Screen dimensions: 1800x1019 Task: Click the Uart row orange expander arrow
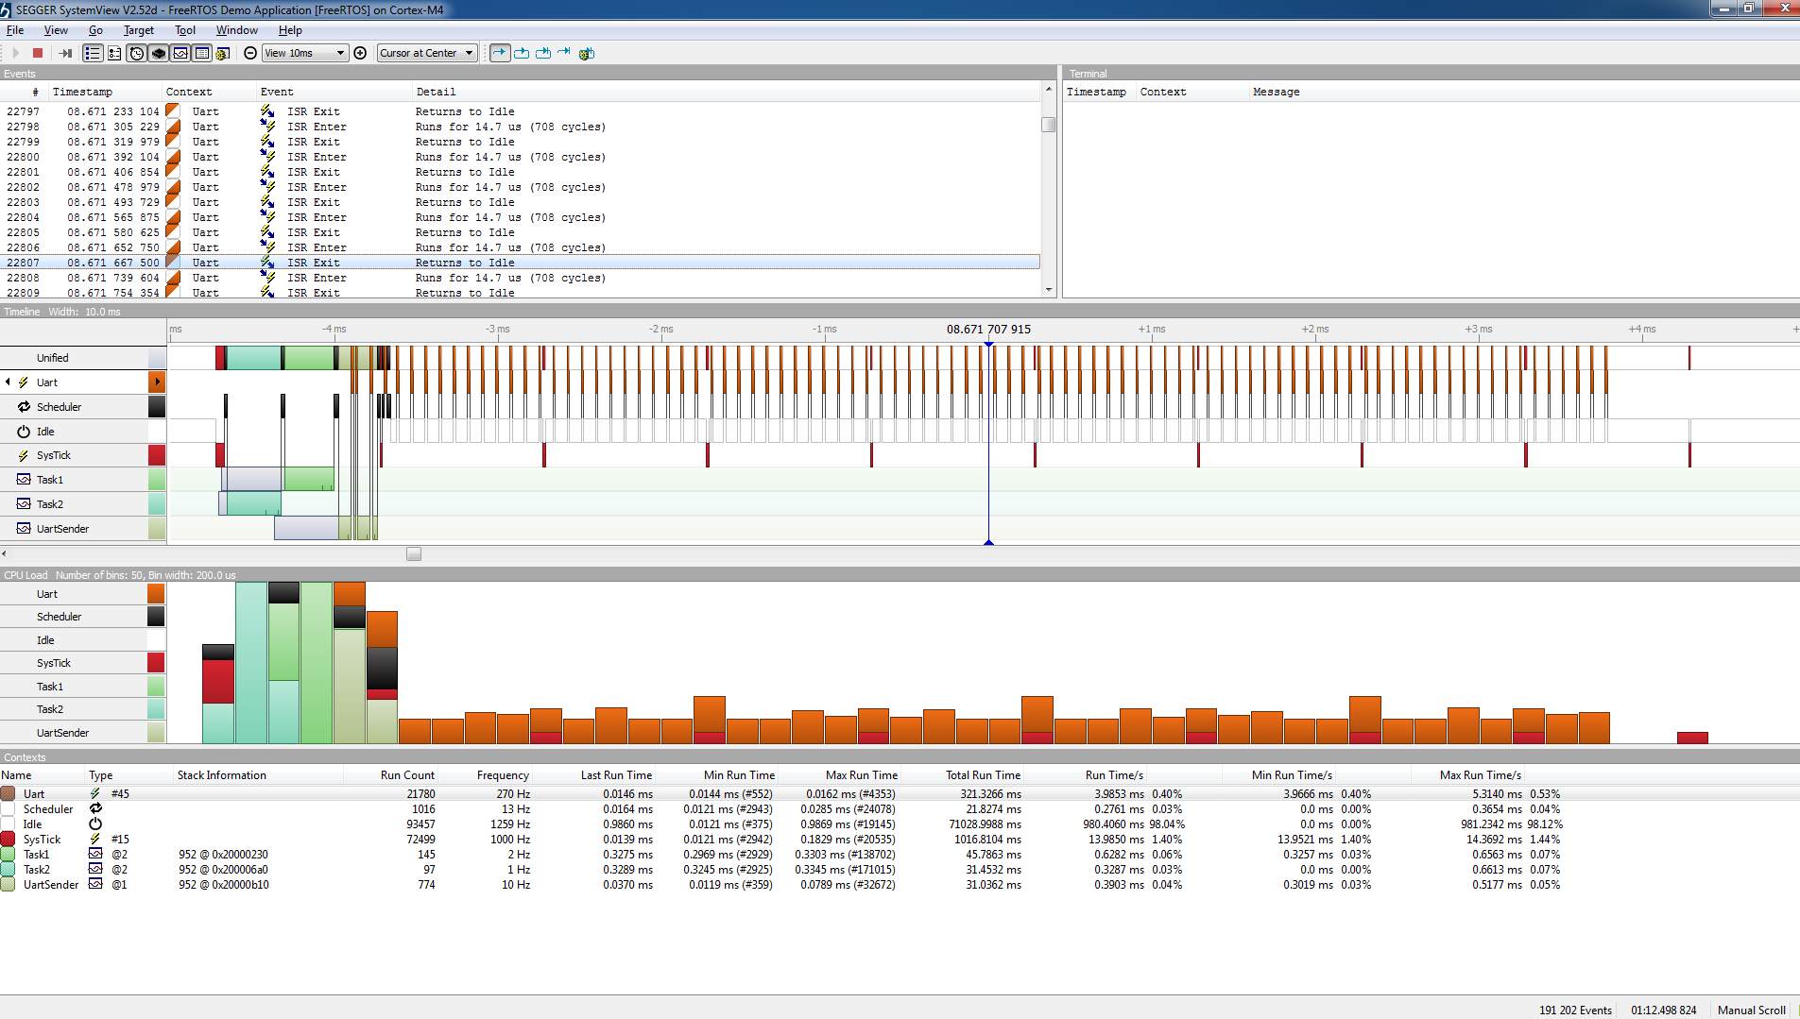click(157, 382)
